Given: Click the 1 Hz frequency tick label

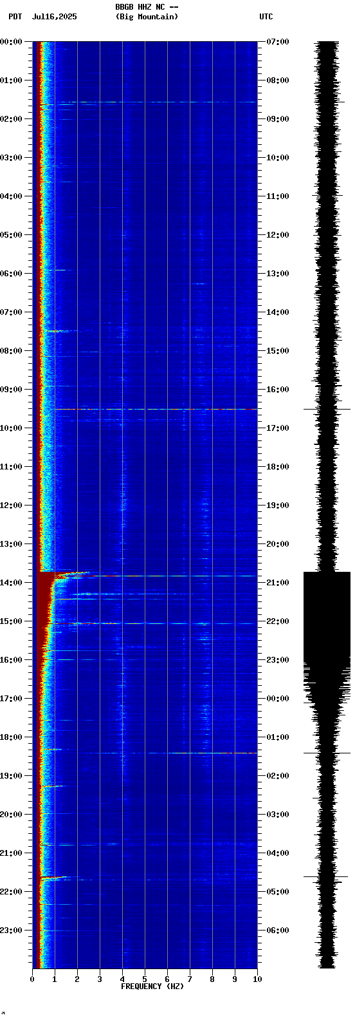Looking at the screenshot, I should coord(55,979).
